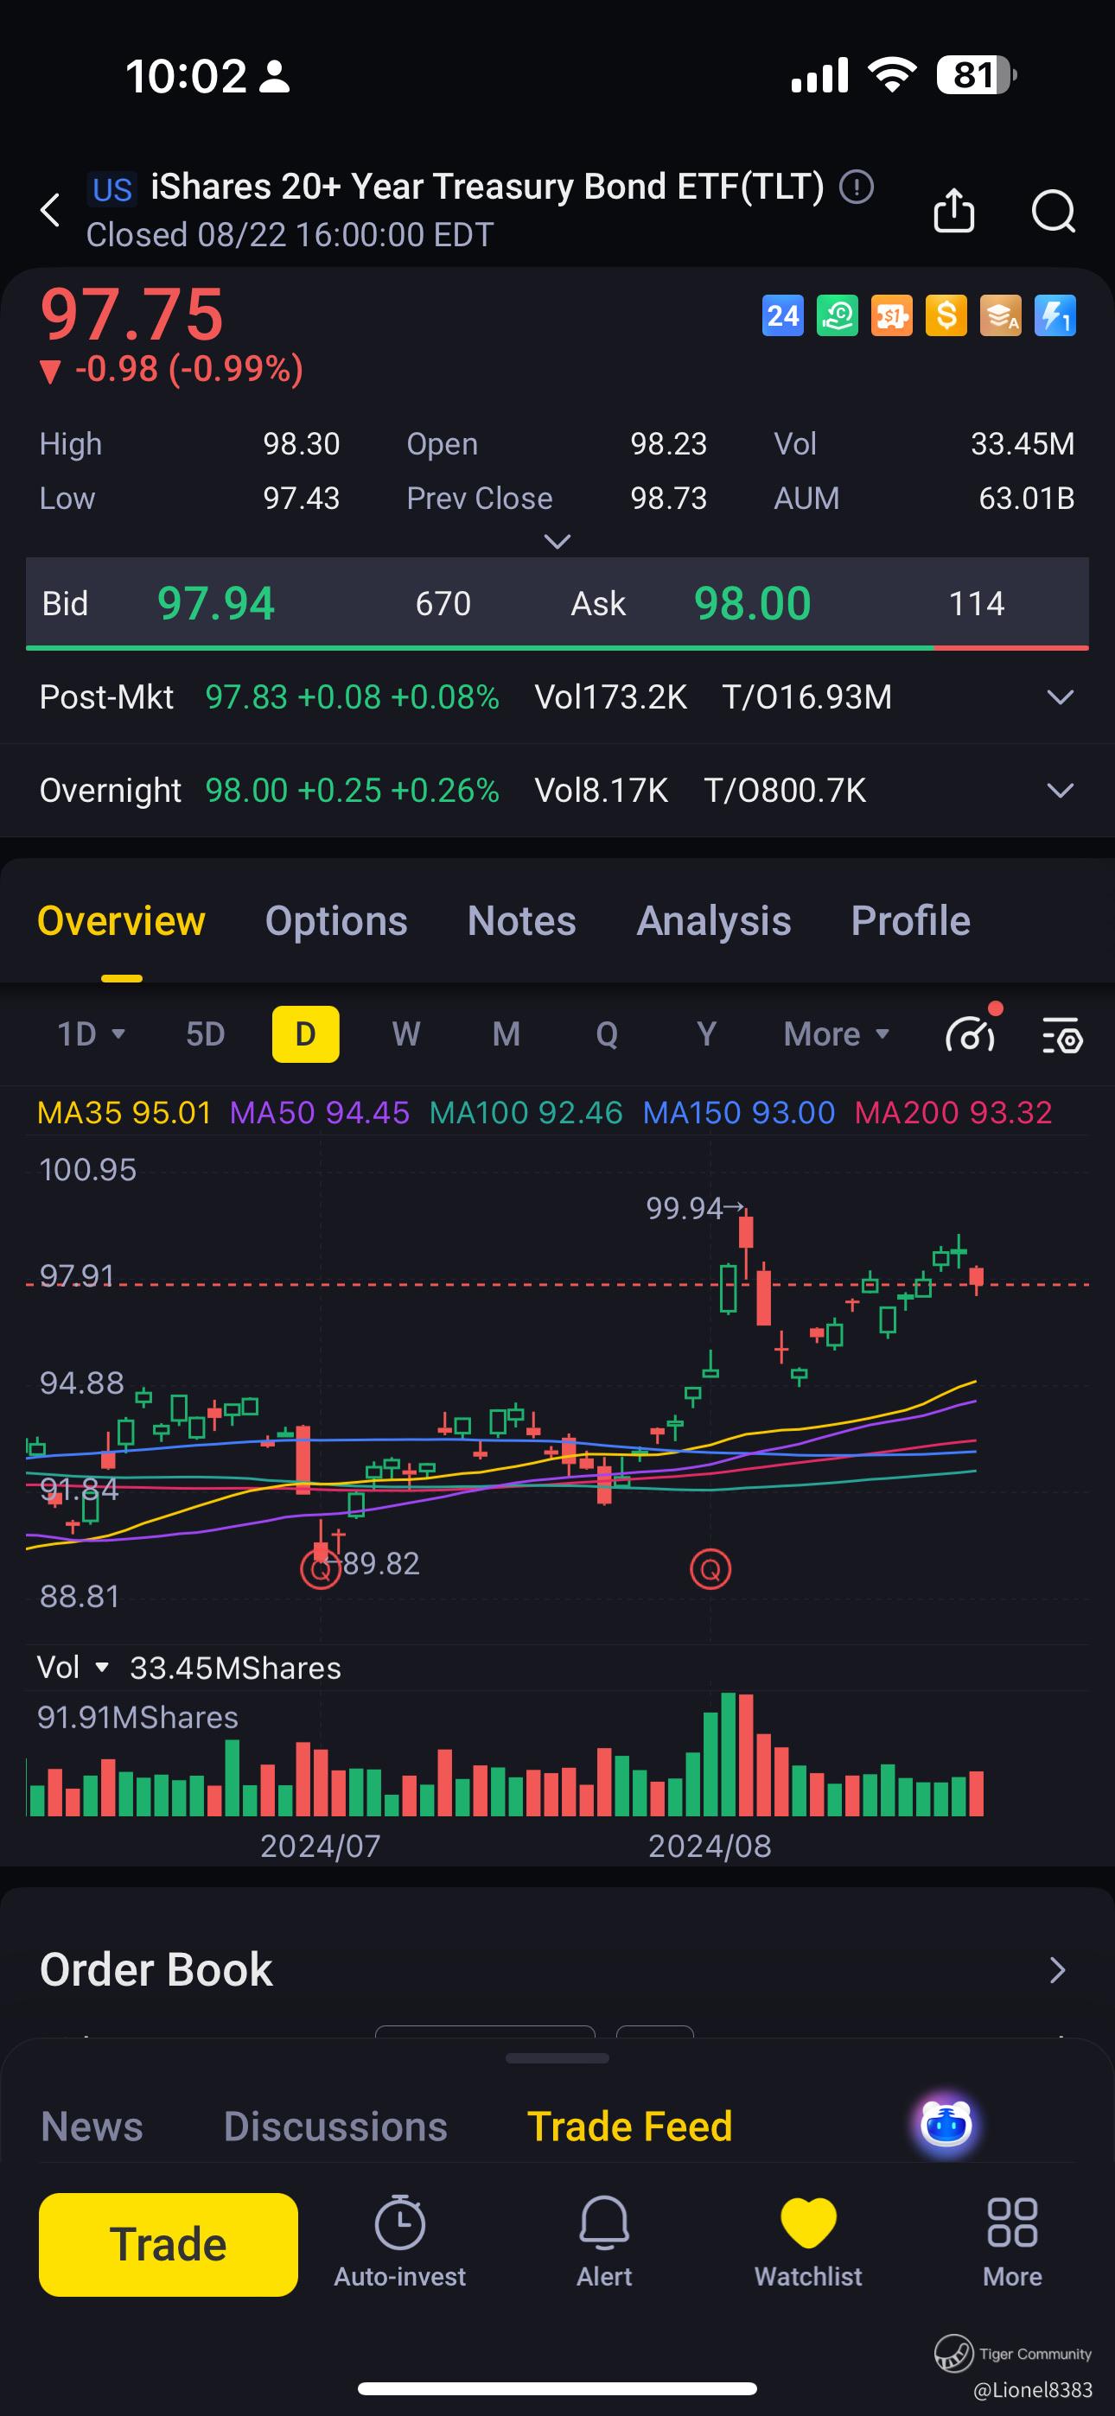Switch to the Profile tab

pos(910,921)
